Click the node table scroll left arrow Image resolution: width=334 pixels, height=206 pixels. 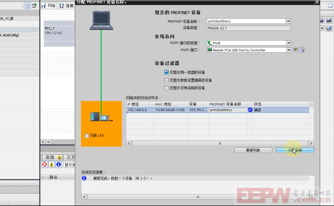pyautogui.click(x=129, y=143)
